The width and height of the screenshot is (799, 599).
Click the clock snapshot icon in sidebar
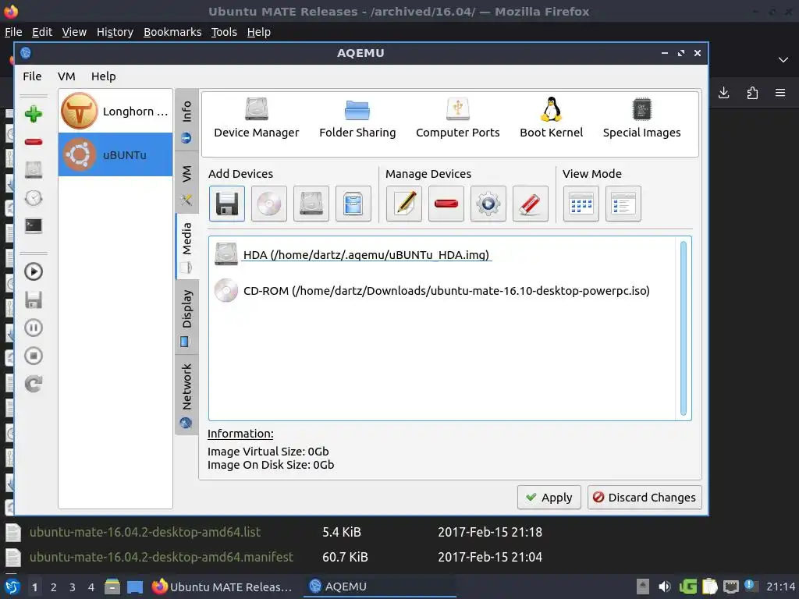[34, 197]
